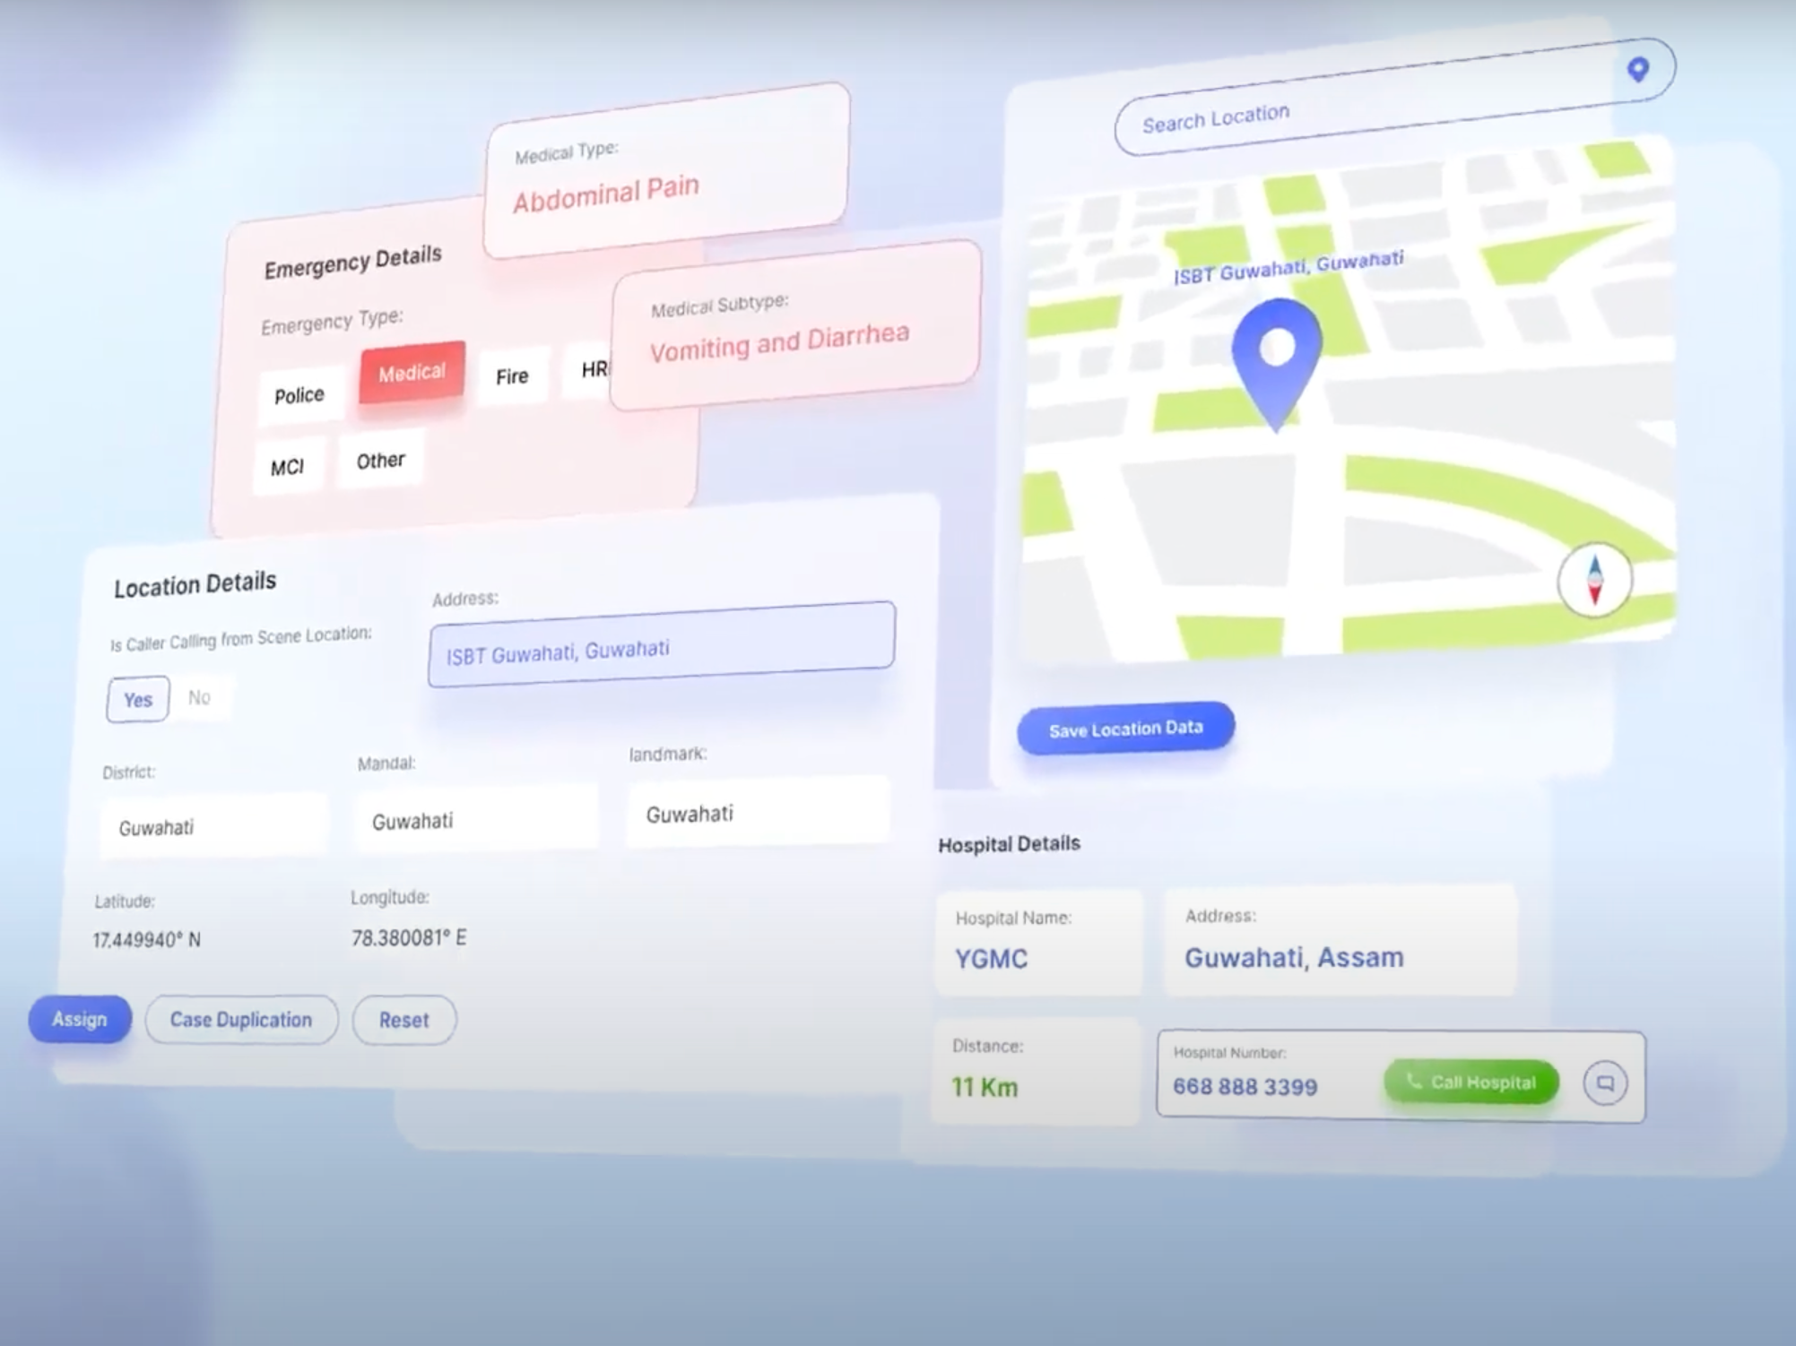Click the distance value 11 Km
The width and height of the screenshot is (1796, 1346).
(985, 1088)
